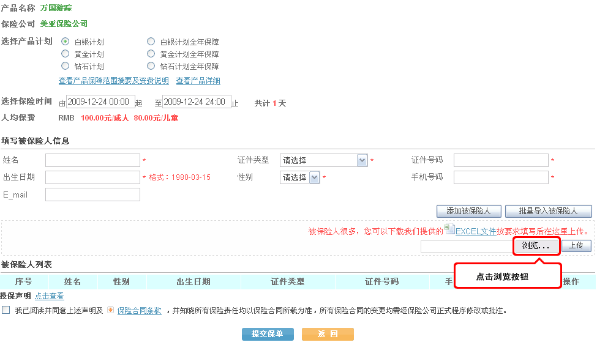Click 添加被保险人 button
The image size is (597, 345).
click(x=468, y=211)
